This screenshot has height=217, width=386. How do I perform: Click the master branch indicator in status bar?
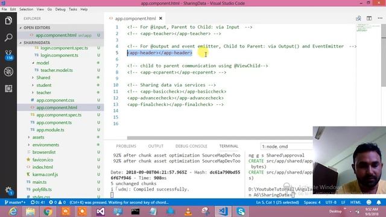point(15,203)
